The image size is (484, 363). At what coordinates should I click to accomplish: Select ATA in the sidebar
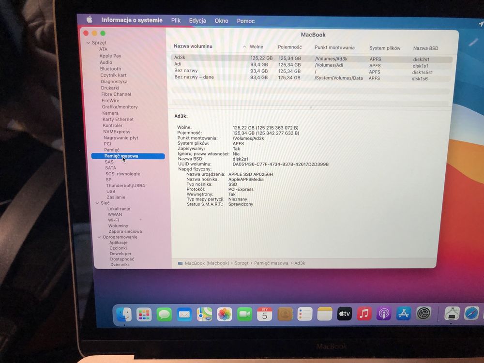(x=103, y=49)
